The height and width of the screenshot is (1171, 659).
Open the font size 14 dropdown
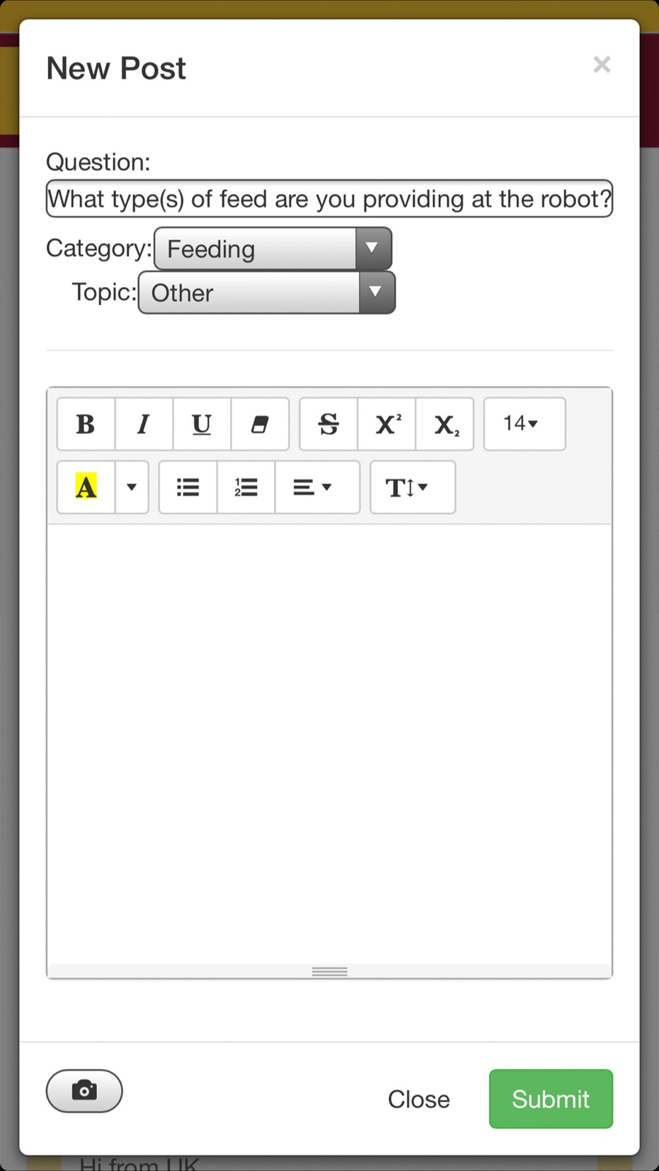tap(525, 424)
